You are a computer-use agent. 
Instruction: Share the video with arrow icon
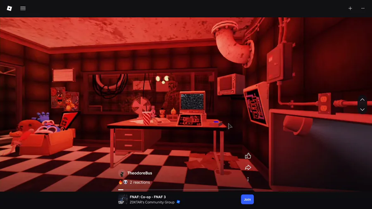tap(248, 168)
